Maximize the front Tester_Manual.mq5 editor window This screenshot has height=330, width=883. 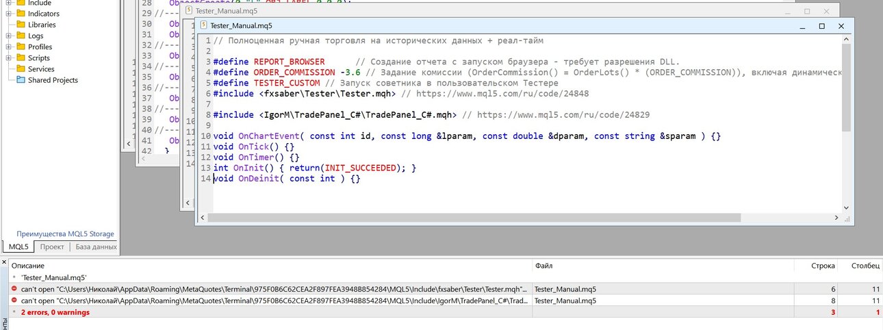[822, 26]
